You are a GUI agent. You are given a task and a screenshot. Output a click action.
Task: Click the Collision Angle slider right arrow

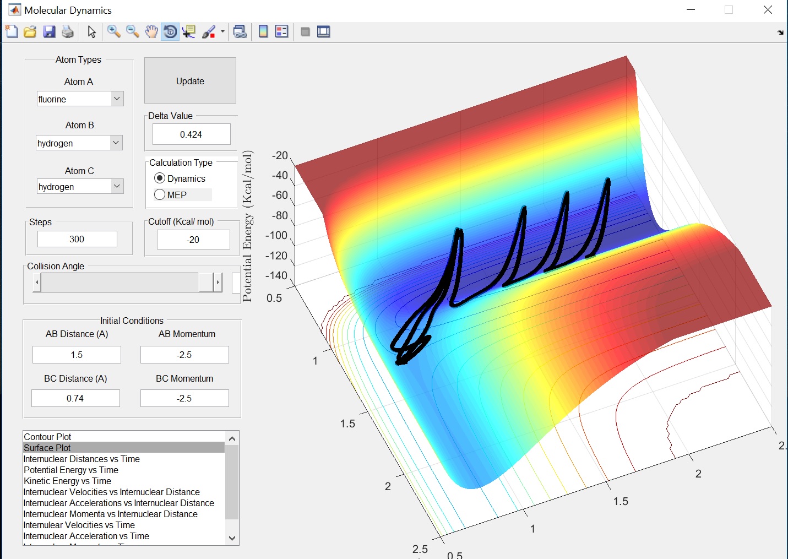pos(218,283)
